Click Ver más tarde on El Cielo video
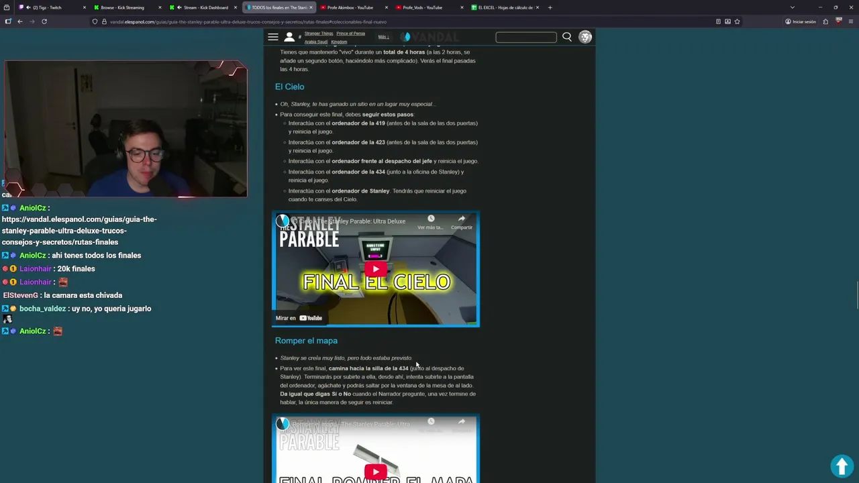859x483 pixels. (431, 222)
